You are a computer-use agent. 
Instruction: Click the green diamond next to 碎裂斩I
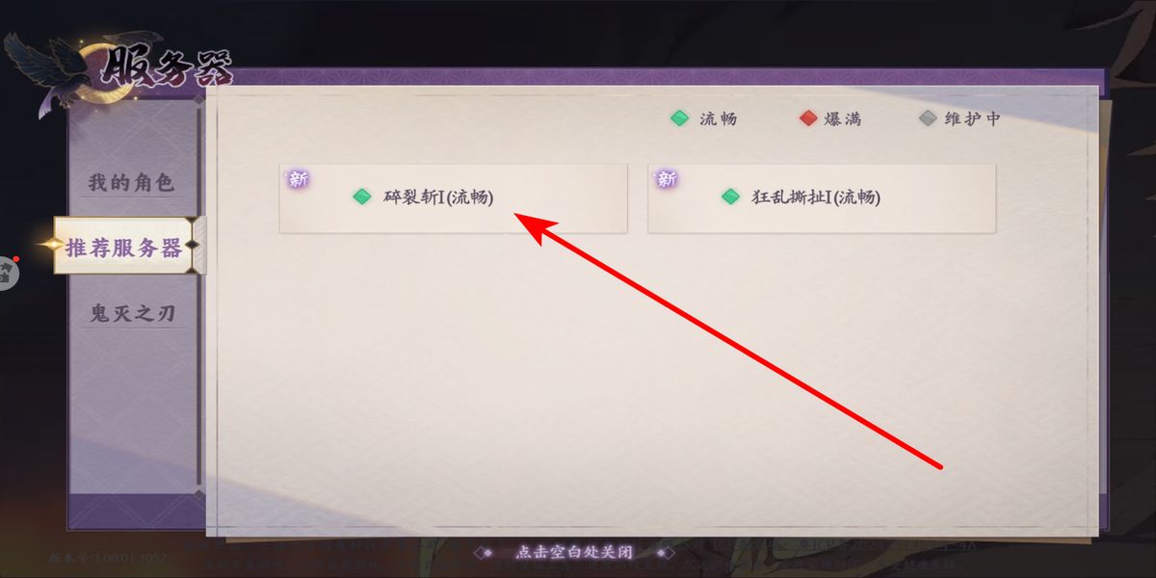coord(361,197)
